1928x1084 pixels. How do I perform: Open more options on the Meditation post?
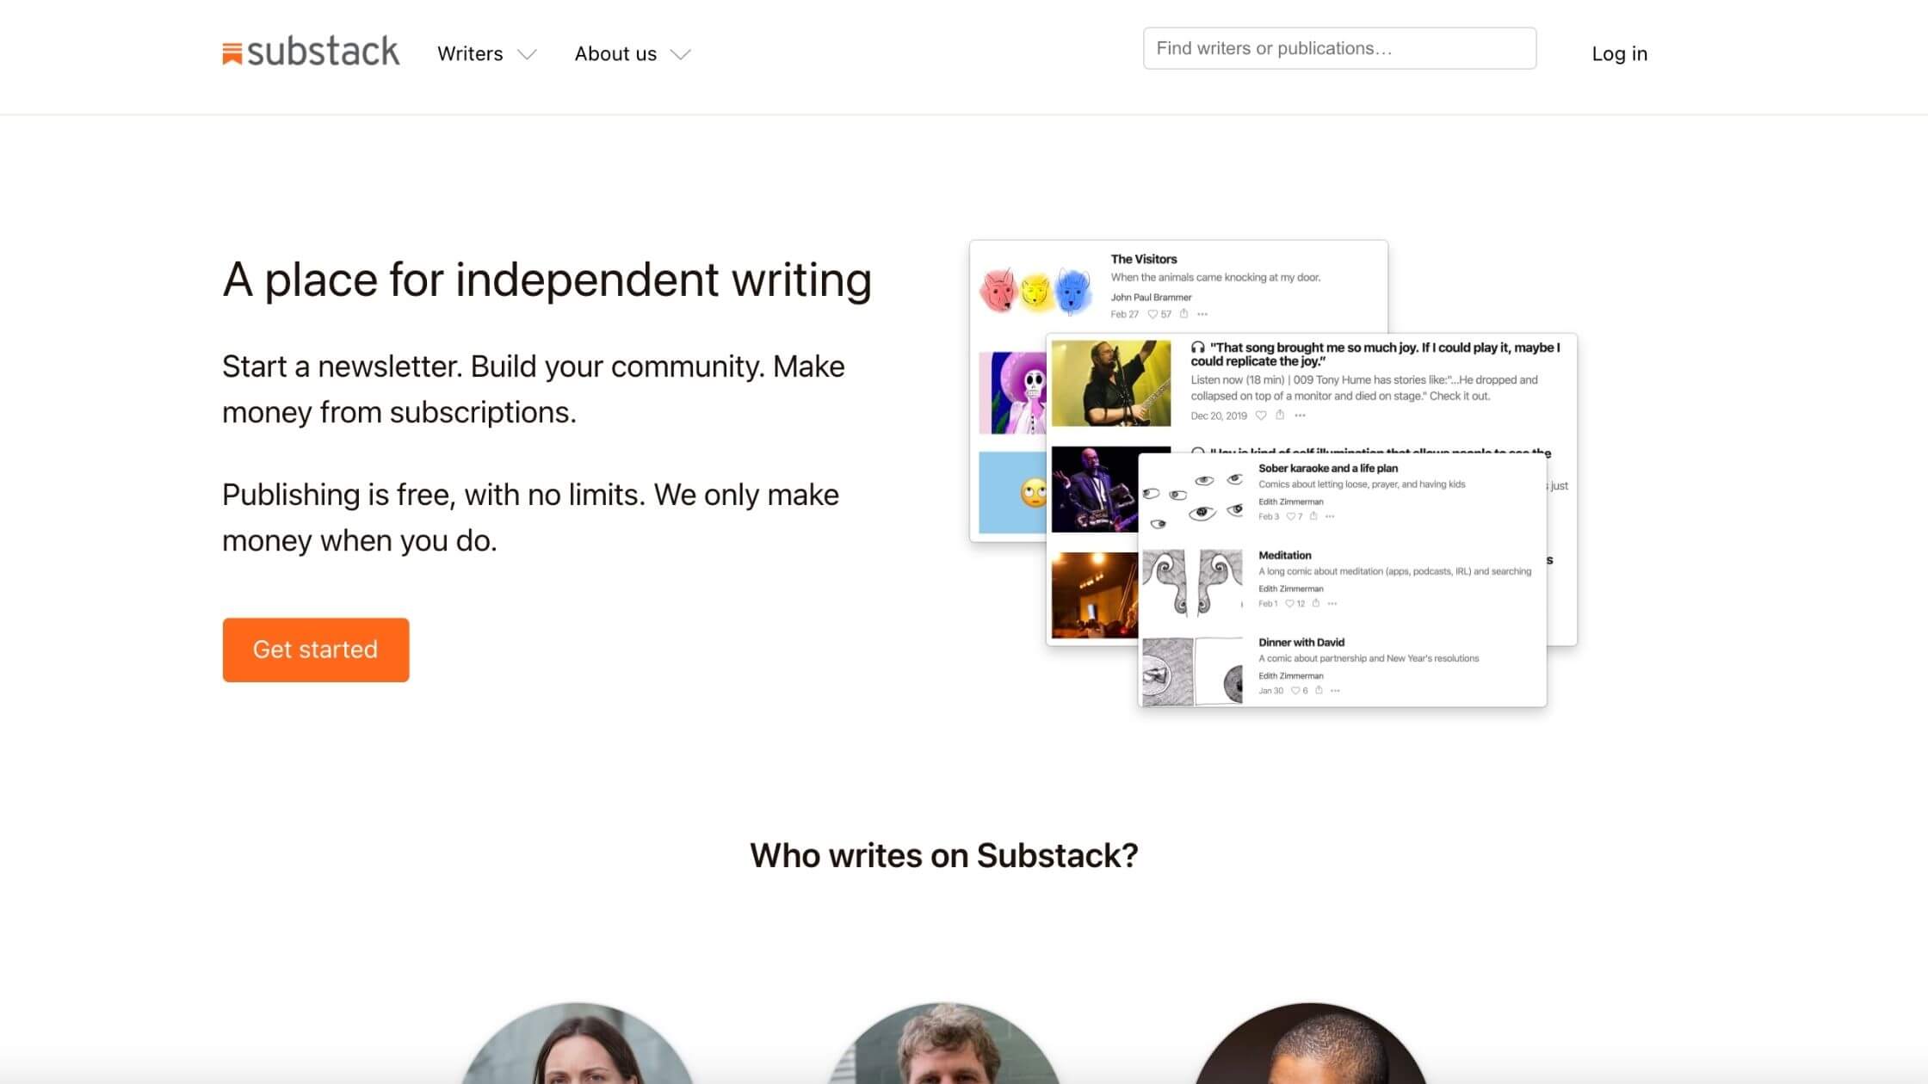coord(1332,604)
